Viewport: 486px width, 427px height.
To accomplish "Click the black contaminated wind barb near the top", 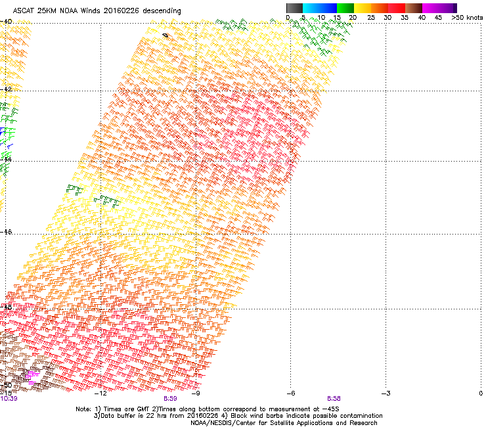I will point(166,36).
